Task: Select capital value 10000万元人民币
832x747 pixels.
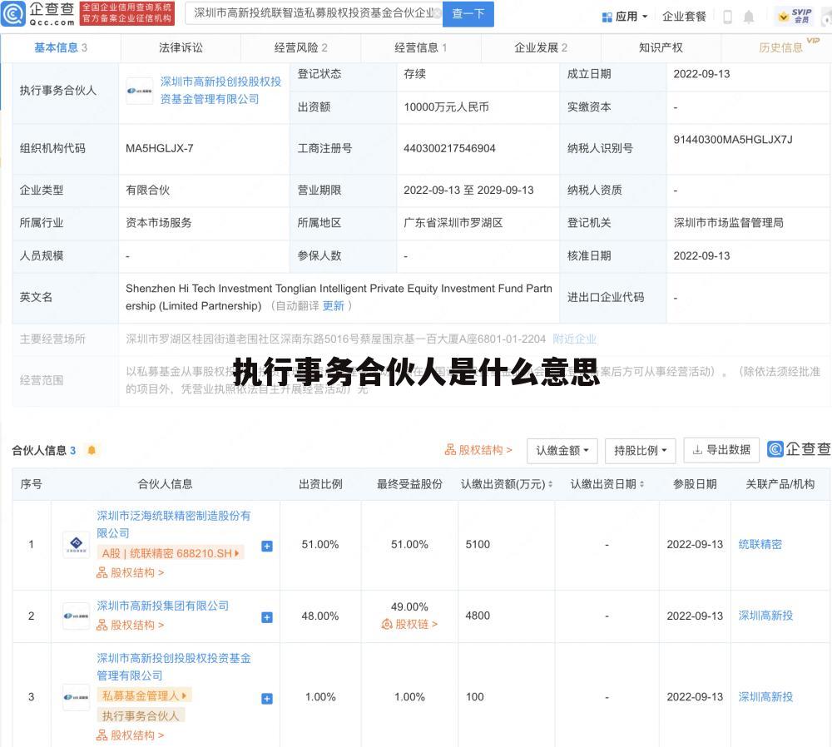Action: click(446, 107)
